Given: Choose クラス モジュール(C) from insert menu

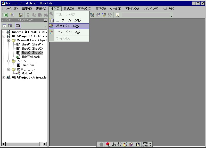Looking at the screenshot, I should coord(69,32).
